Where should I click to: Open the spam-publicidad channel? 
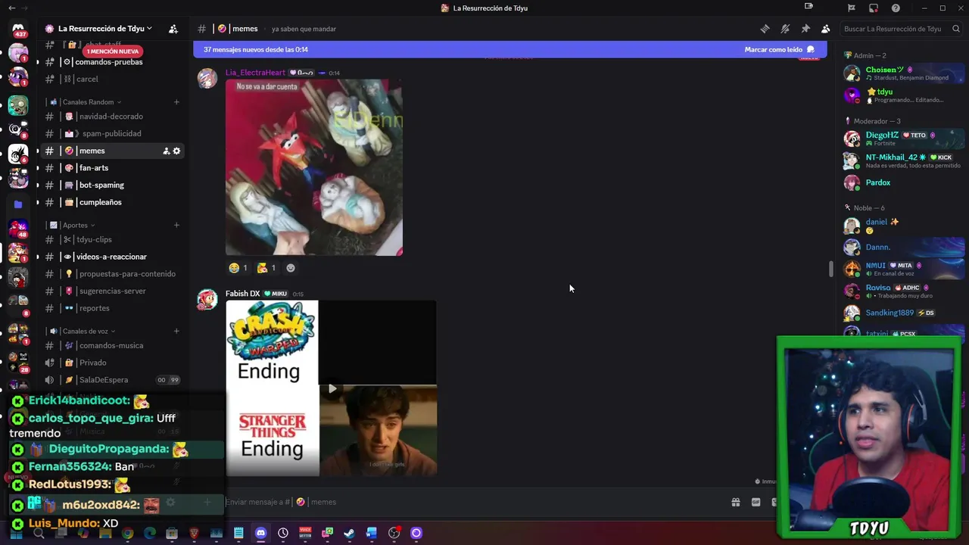tap(112, 133)
